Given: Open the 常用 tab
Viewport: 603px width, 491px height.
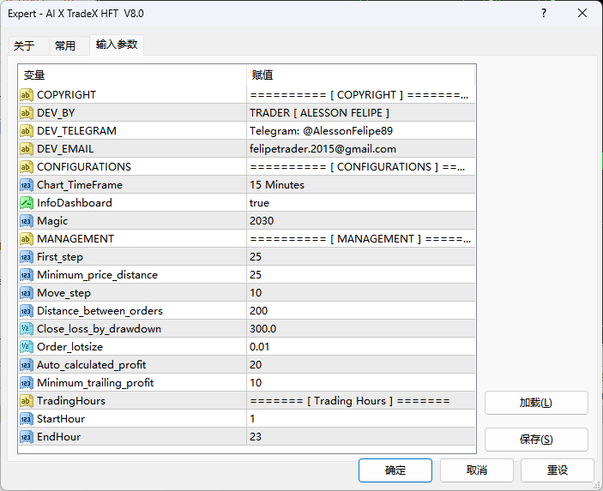Looking at the screenshot, I should (65, 46).
